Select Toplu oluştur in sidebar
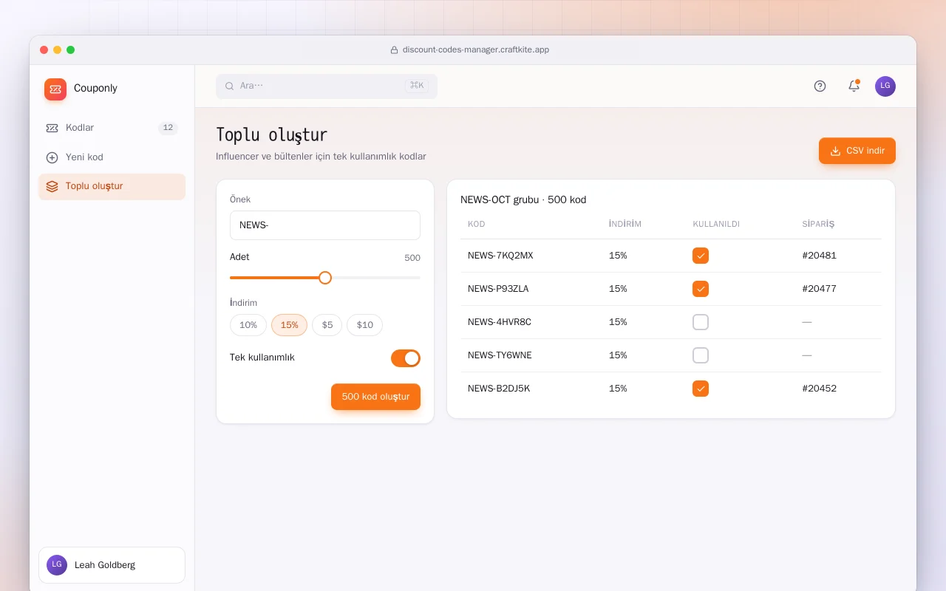 (x=112, y=187)
